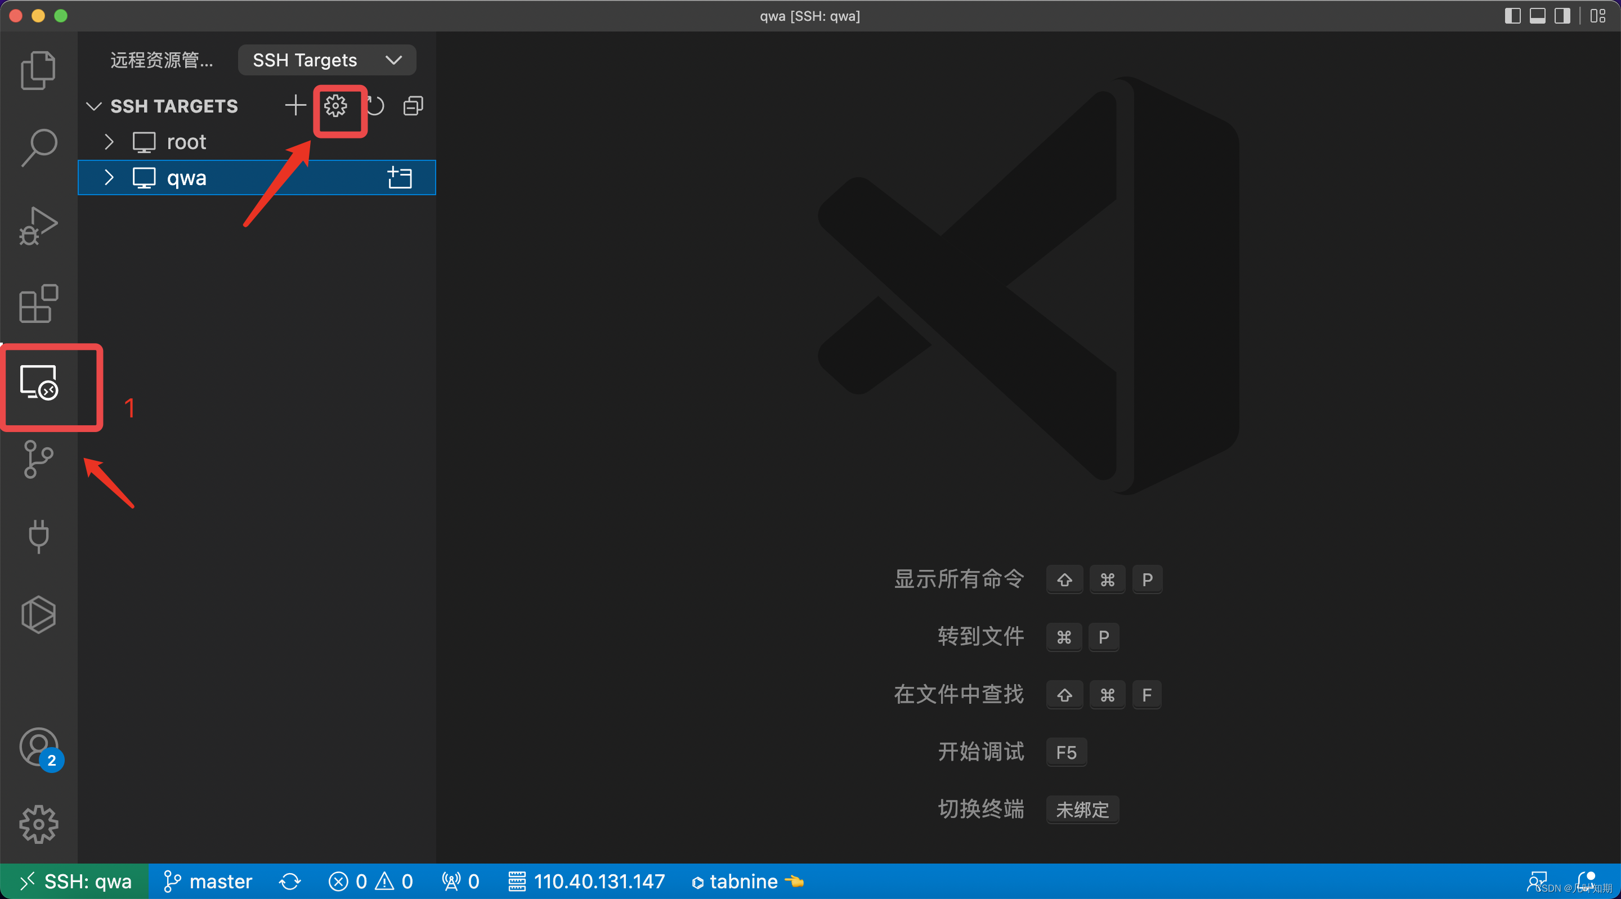
Task: Open the Accounts menu icon
Action: click(x=38, y=747)
